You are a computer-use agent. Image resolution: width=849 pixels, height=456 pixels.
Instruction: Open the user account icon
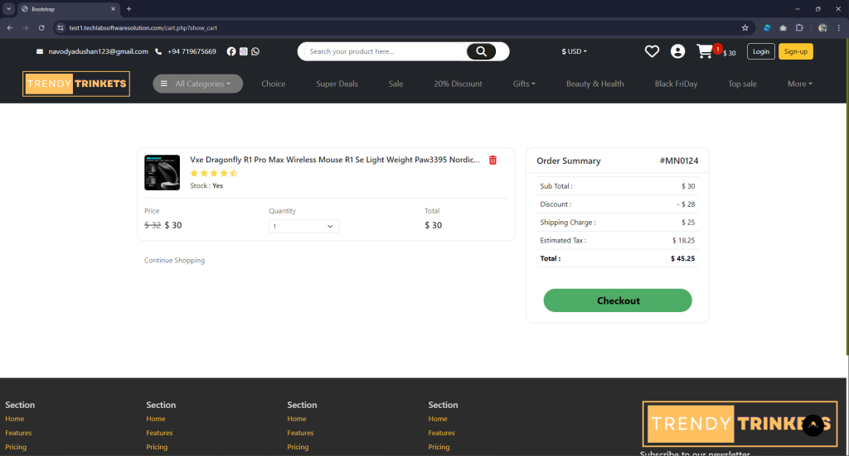pos(677,51)
